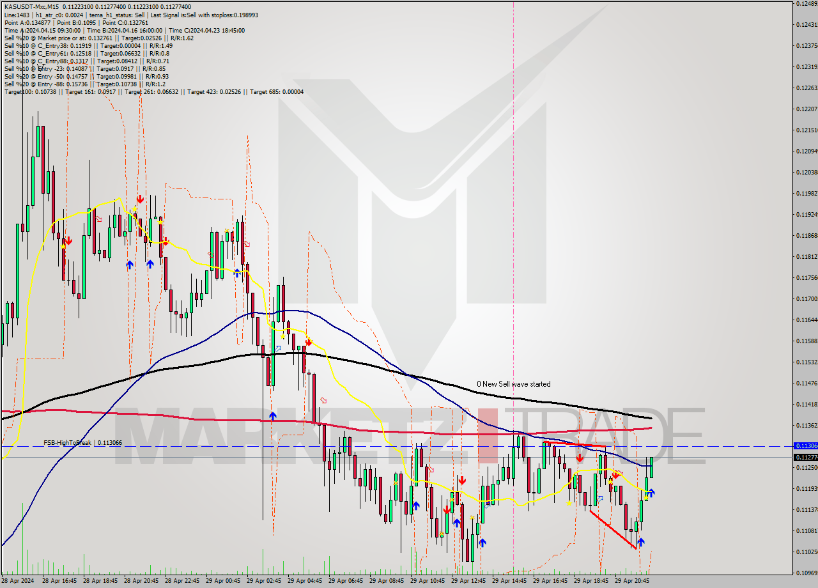Select price axis label 0.12207
The width and height of the screenshot is (818, 588).
pos(806,109)
